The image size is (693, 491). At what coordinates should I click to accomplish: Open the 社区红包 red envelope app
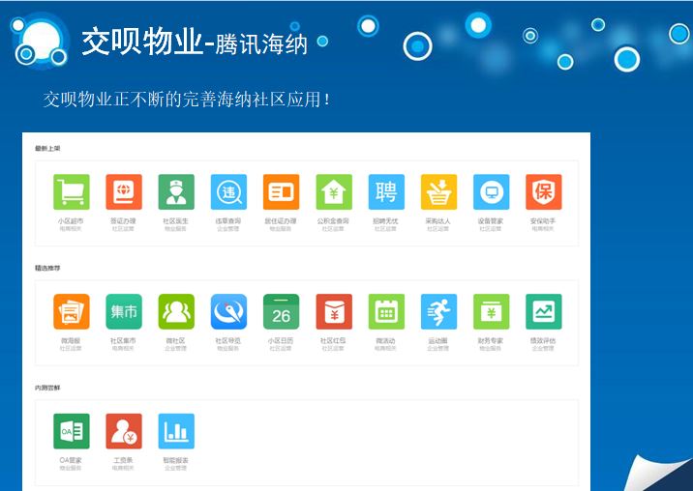334,312
